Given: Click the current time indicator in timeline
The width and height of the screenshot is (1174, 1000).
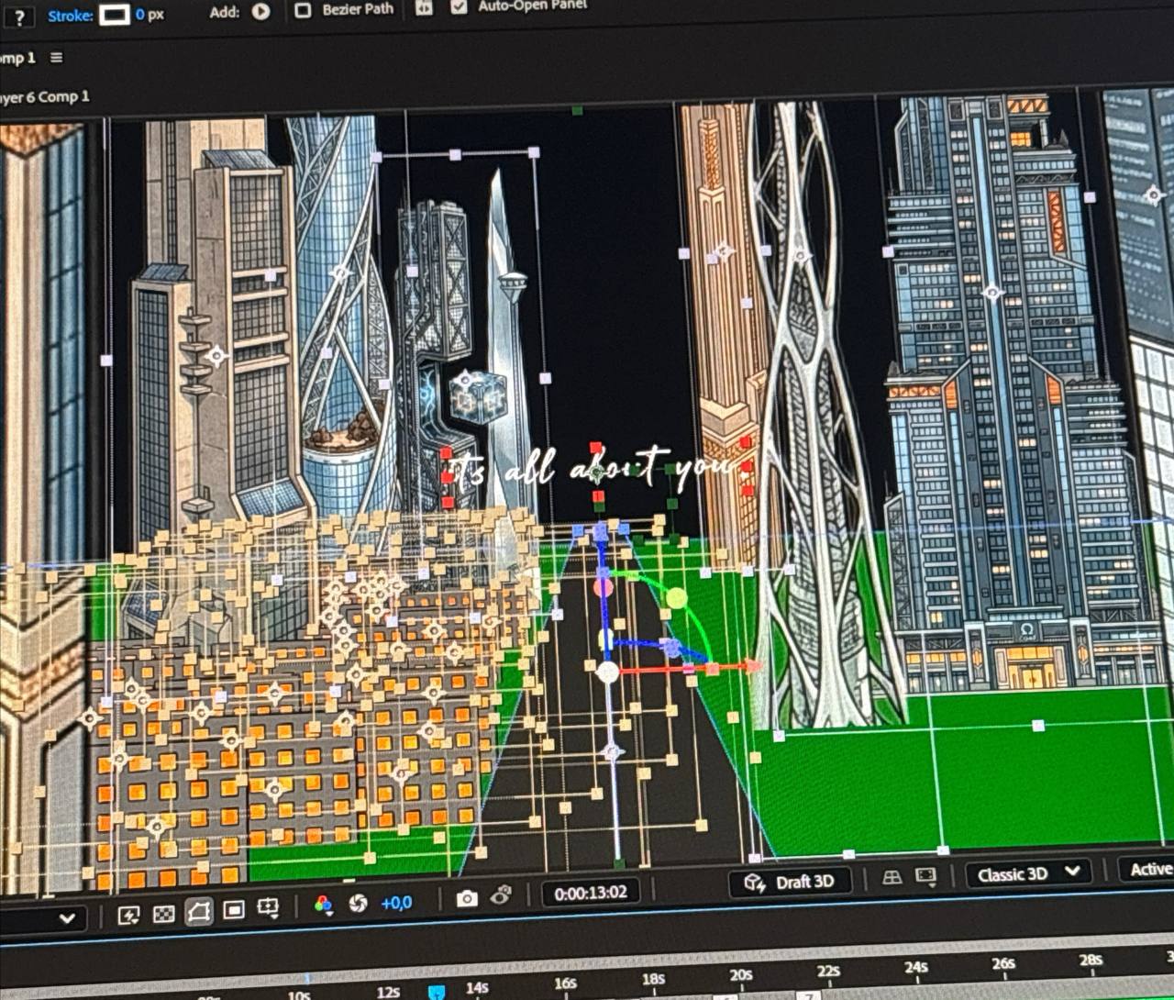Looking at the screenshot, I should coord(437,991).
